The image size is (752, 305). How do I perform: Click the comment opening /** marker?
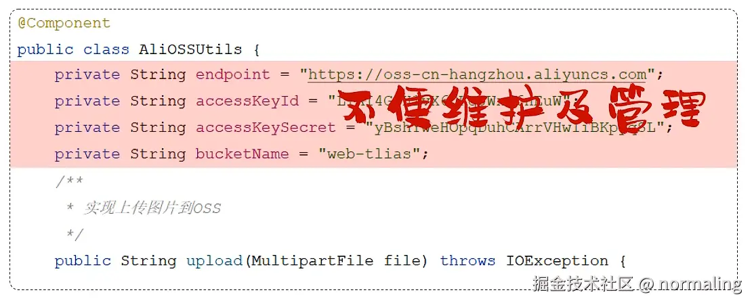[x=69, y=181]
